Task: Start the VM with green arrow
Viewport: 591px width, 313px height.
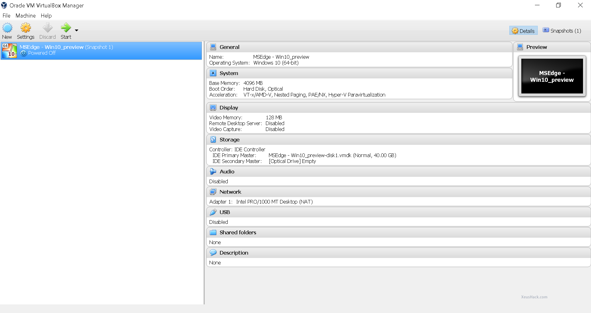Action: coord(66,28)
